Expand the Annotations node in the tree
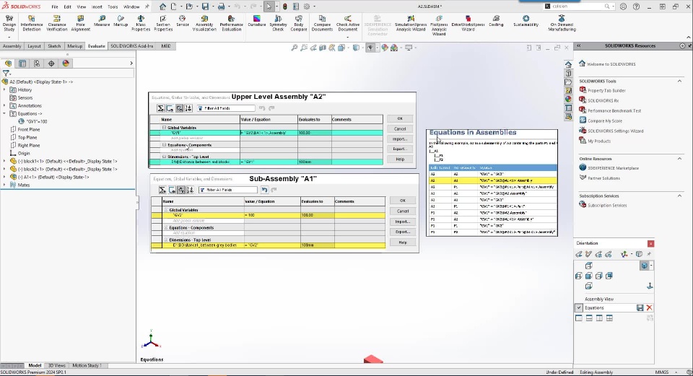Image resolution: width=693 pixels, height=376 pixels. tap(4, 105)
